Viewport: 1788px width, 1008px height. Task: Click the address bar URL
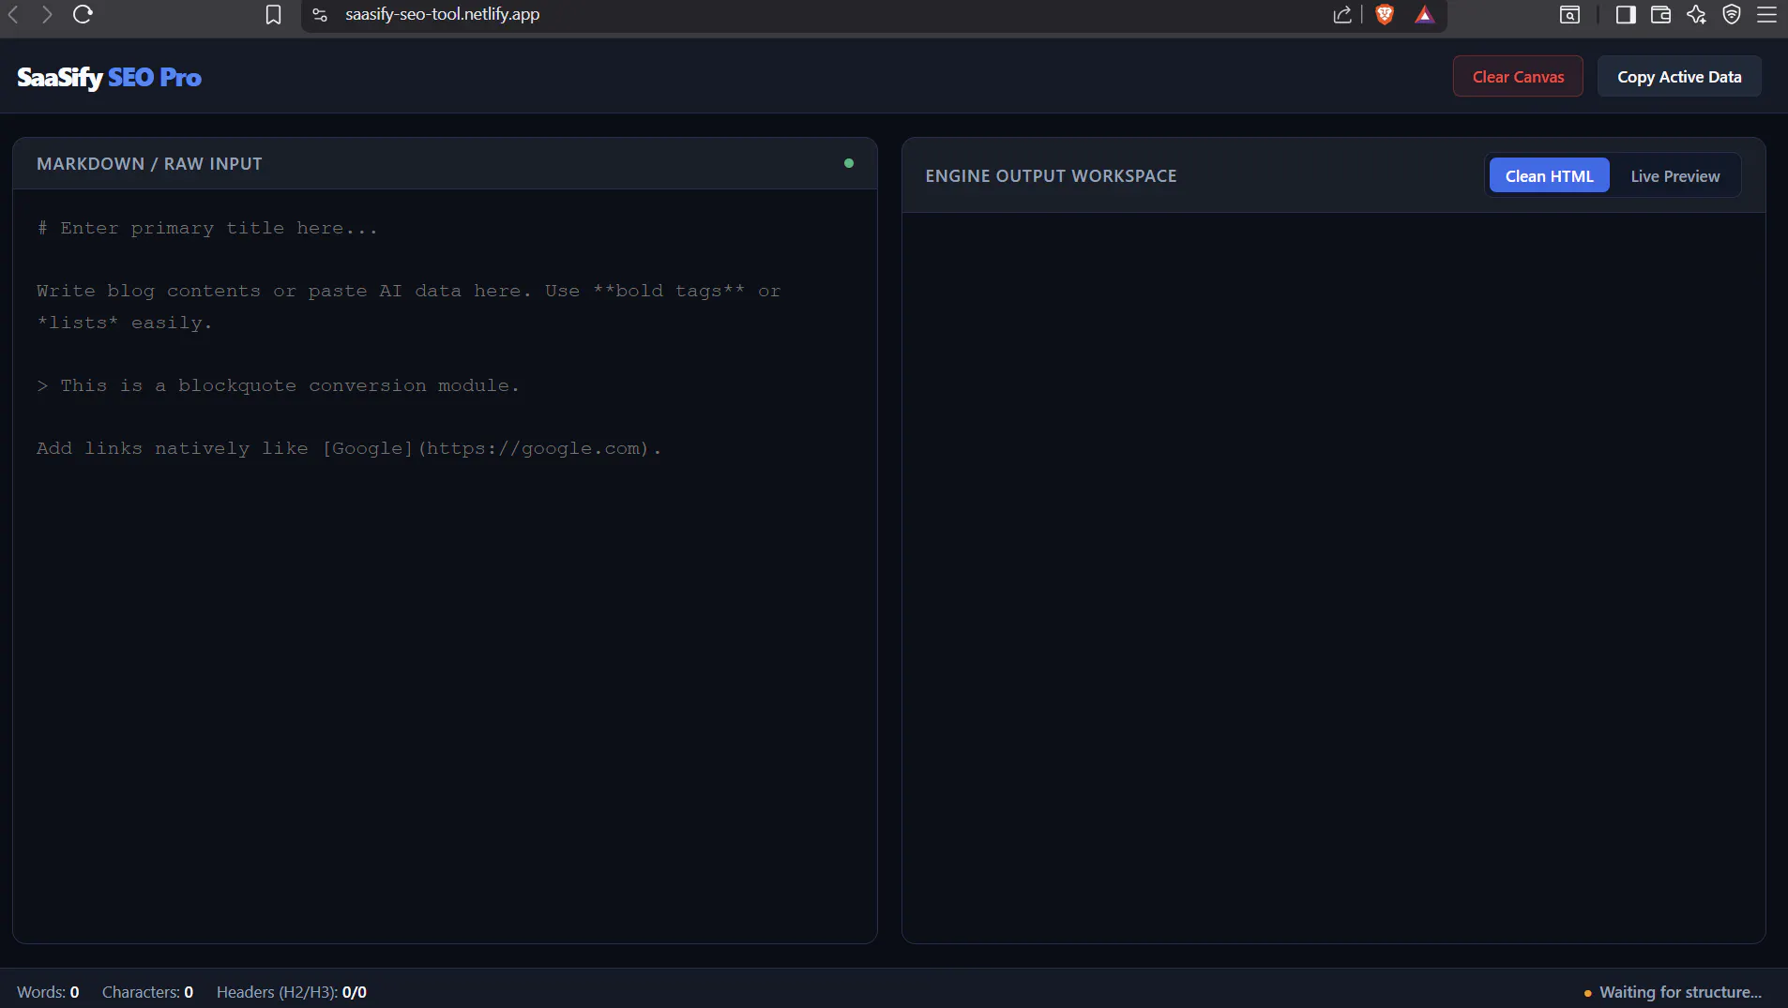[442, 14]
